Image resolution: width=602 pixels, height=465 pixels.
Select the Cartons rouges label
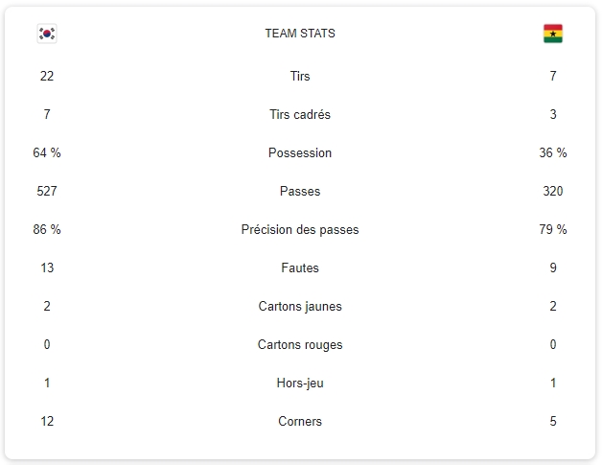coord(300,345)
